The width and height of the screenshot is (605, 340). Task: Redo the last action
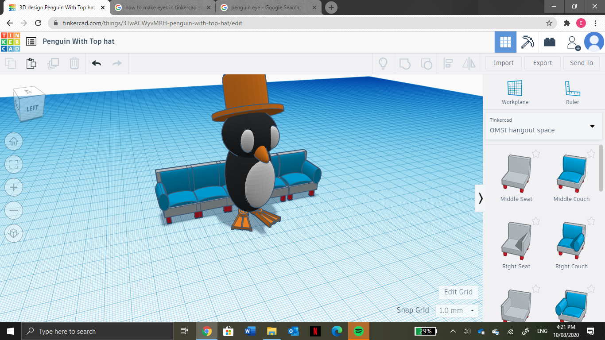(117, 63)
